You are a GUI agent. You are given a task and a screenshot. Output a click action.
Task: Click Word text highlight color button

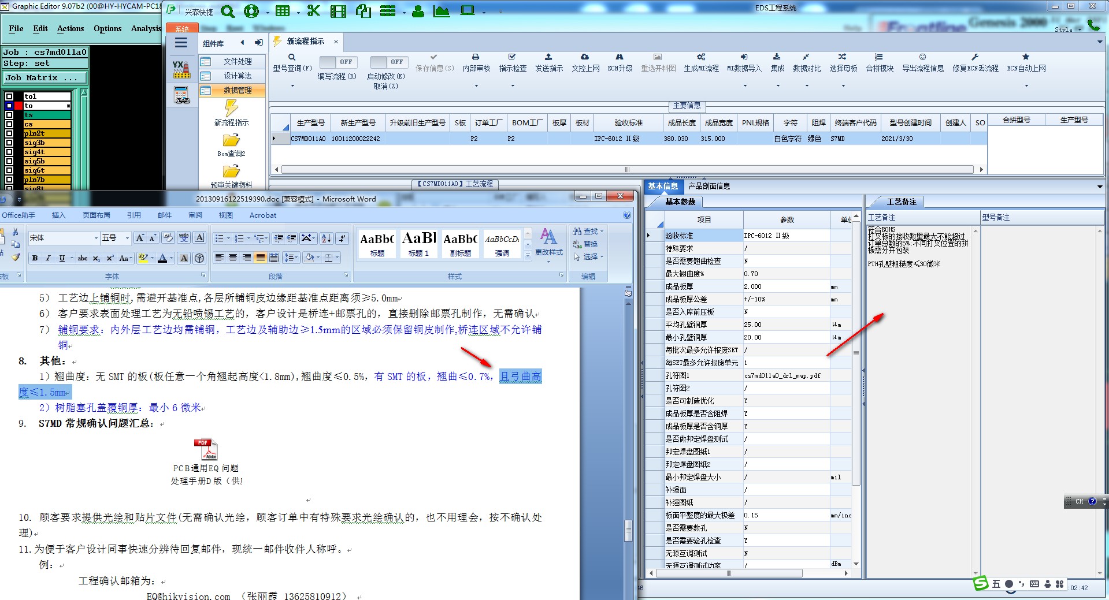click(143, 258)
